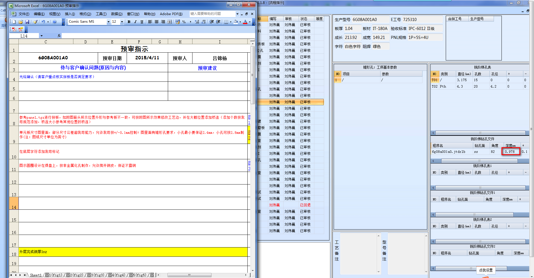Expand the font size 12 dropdown

tap(122, 22)
